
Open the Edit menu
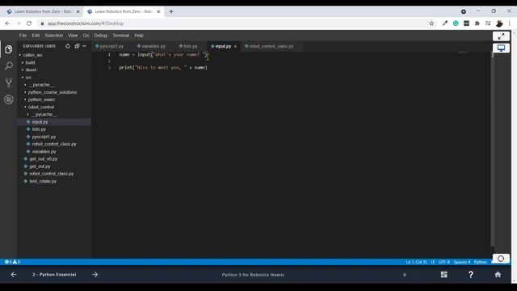(36, 36)
